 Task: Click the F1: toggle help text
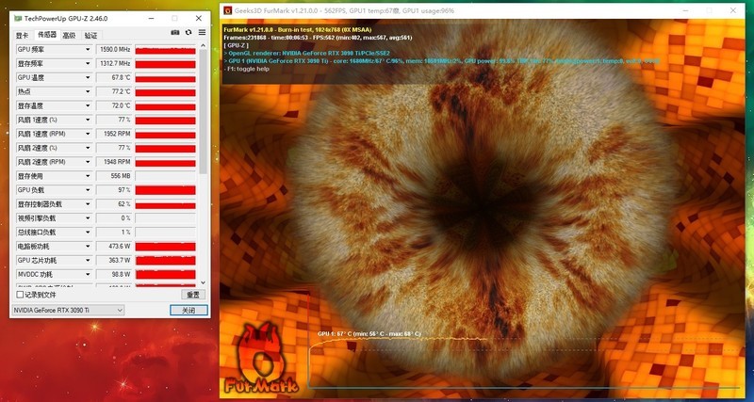coord(246,69)
